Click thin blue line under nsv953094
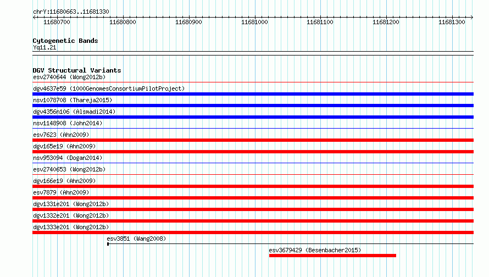Screen dimensions: 489x277 (x=253, y=163)
